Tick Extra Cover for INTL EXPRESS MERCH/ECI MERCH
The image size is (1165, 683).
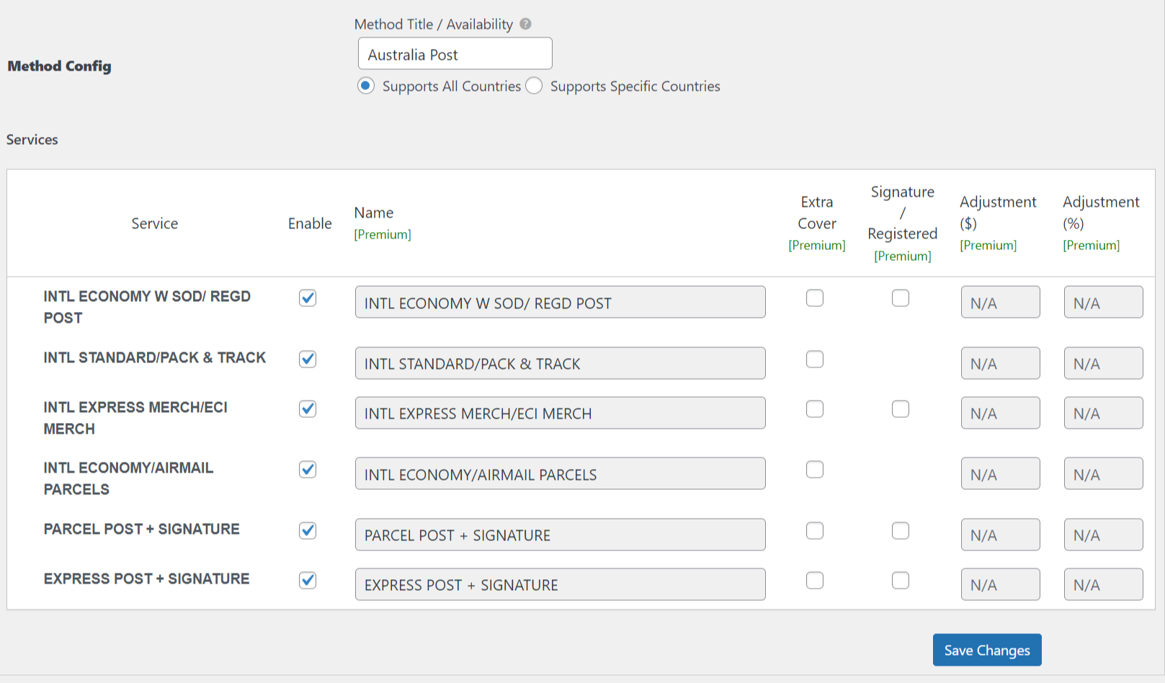click(815, 409)
